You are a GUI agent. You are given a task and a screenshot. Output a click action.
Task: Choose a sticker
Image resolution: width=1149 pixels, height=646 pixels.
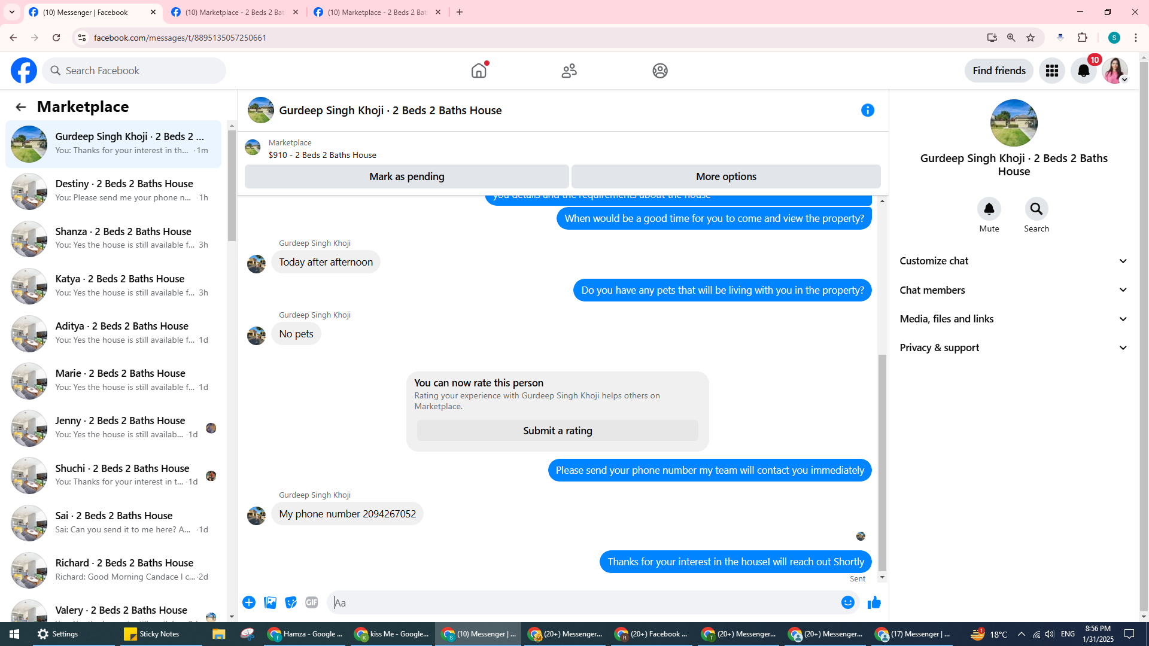click(x=291, y=602)
